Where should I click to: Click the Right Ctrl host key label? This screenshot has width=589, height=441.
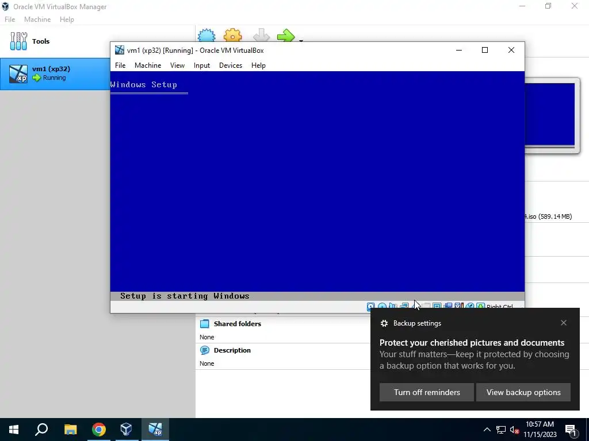pyautogui.click(x=500, y=307)
